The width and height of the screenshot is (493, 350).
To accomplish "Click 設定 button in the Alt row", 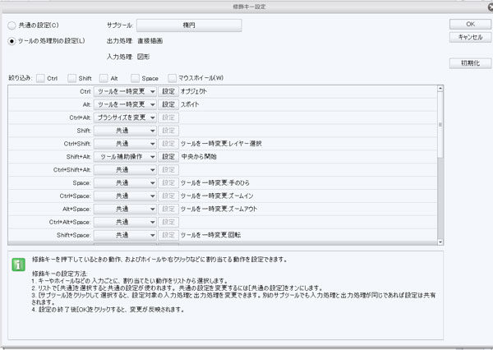I will click(x=168, y=104).
